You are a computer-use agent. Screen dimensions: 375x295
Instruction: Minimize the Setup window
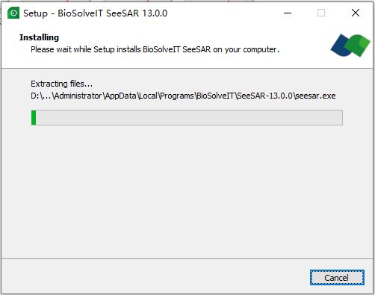(x=288, y=13)
